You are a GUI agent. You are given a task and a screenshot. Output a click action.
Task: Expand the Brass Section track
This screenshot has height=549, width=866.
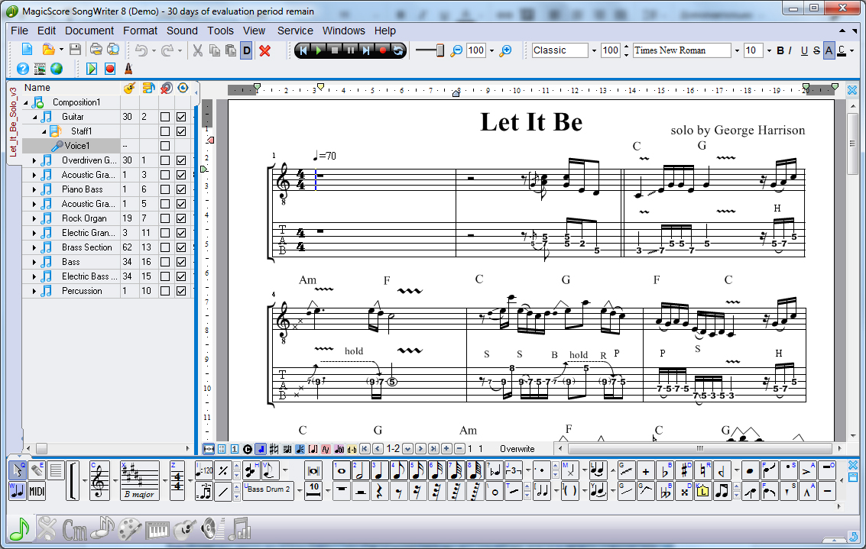34,247
